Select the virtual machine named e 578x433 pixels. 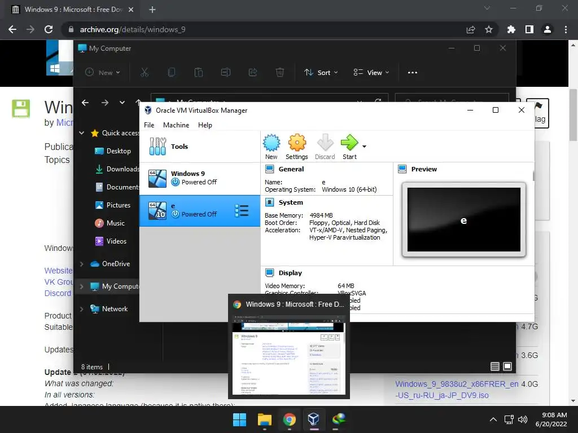(200, 211)
